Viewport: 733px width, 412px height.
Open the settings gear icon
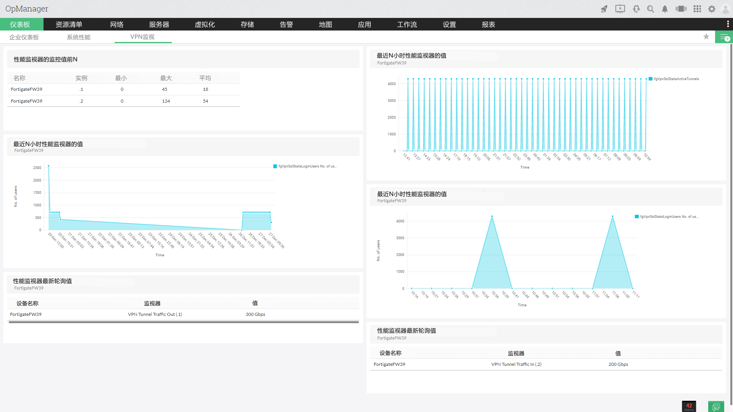712,9
